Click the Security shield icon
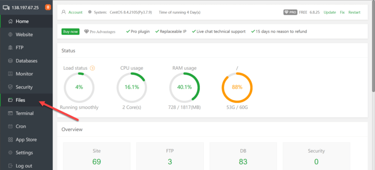 10,87
